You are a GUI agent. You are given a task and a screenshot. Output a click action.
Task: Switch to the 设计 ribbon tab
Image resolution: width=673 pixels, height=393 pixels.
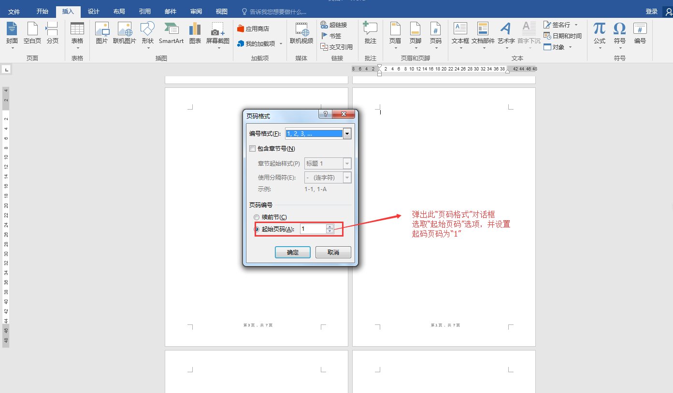(x=93, y=11)
